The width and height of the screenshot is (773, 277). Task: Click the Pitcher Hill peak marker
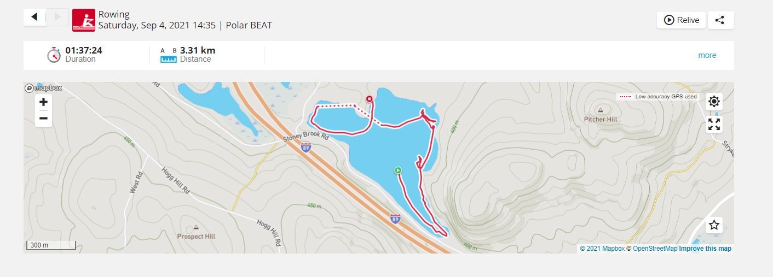(601, 110)
